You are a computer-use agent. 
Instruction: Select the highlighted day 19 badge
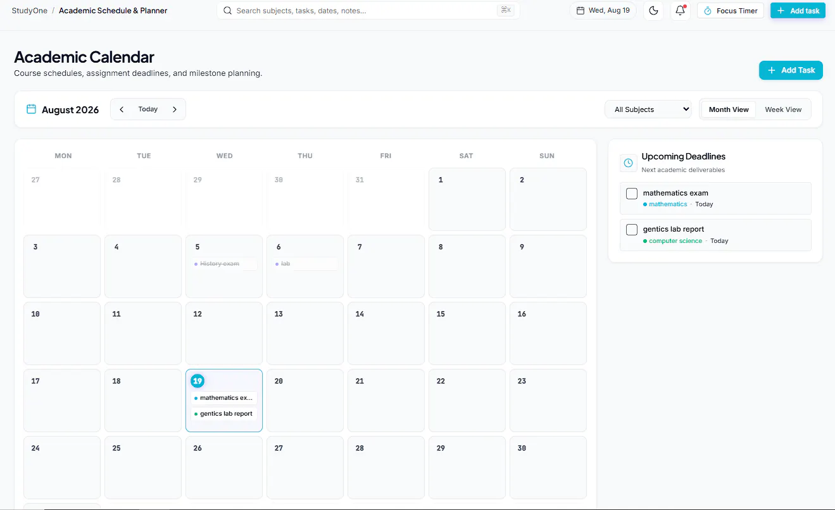point(198,381)
